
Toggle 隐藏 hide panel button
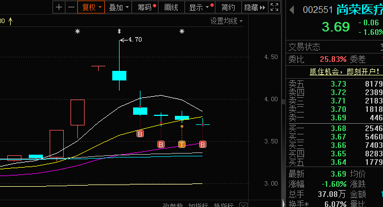255,7
